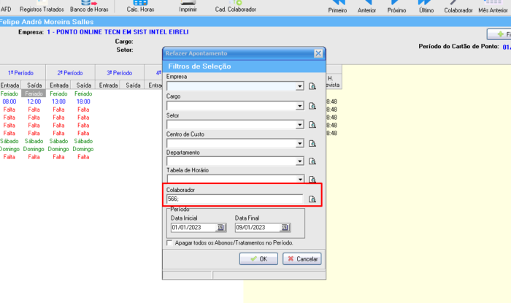Screen dimensions: 511x303
Task: Open the Data Final calendar picker
Action: (x=285, y=228)
